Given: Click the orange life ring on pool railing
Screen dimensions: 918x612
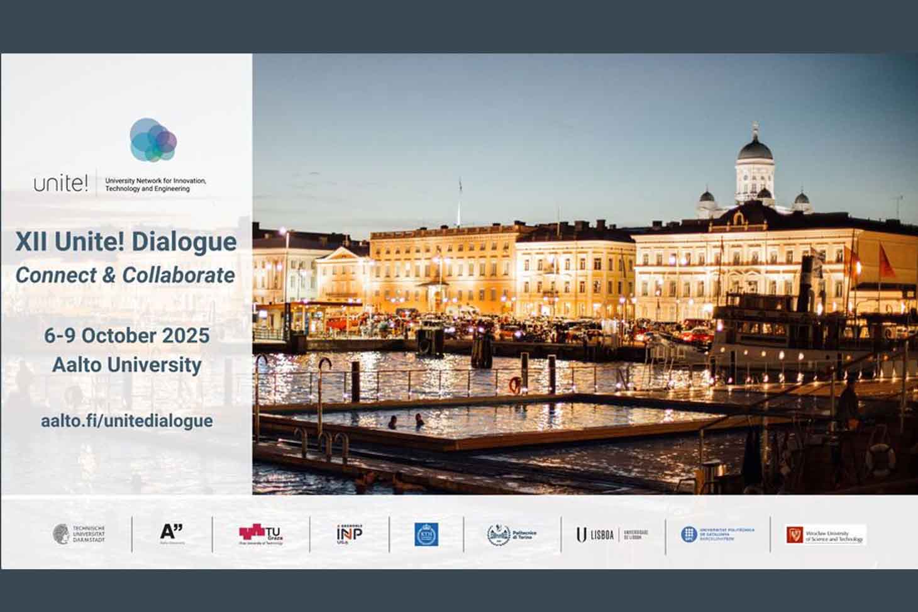Looking at the screenshot, I should click(x=514, y=384).
